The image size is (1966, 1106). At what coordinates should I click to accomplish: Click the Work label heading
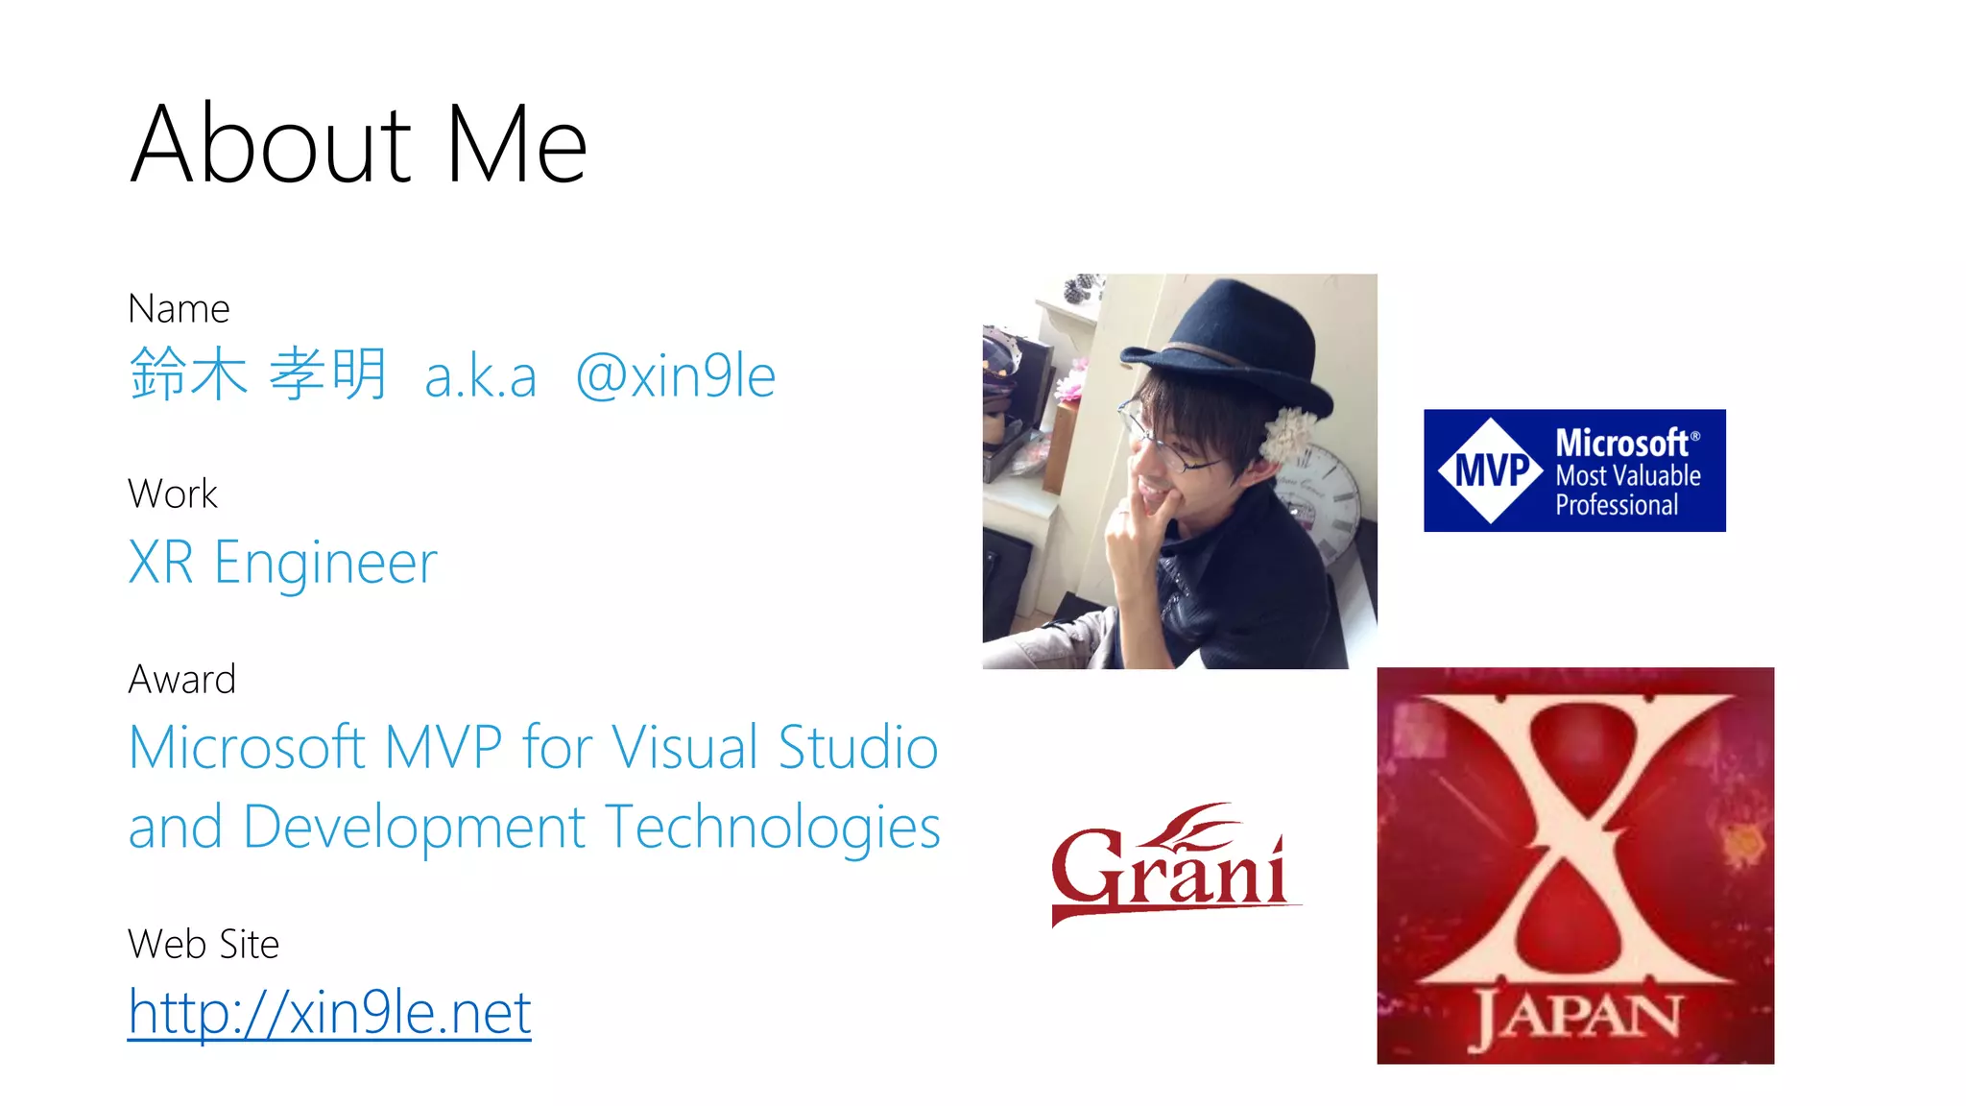pyautogui.click(x=173, y=493)
